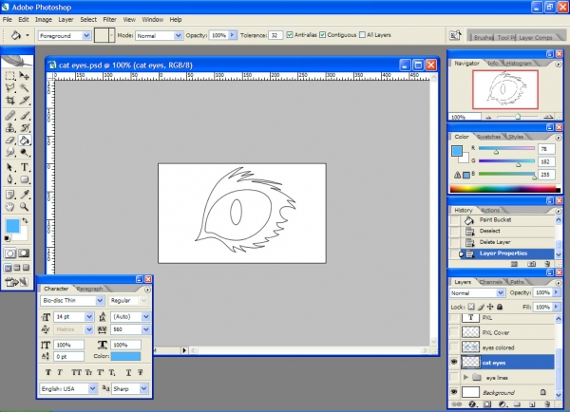This screenshot has height=412, width=570.
Task: Select the Move tool
Action: (24, 76)
